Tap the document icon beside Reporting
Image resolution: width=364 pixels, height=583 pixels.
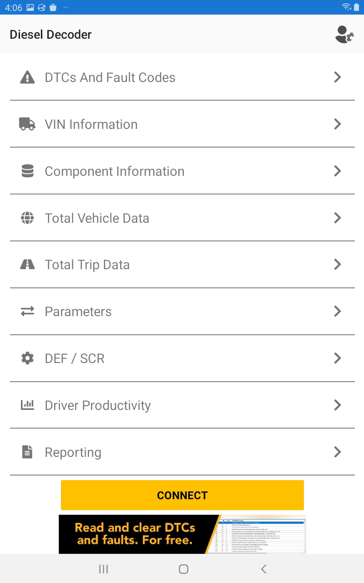tap(28, 452)
